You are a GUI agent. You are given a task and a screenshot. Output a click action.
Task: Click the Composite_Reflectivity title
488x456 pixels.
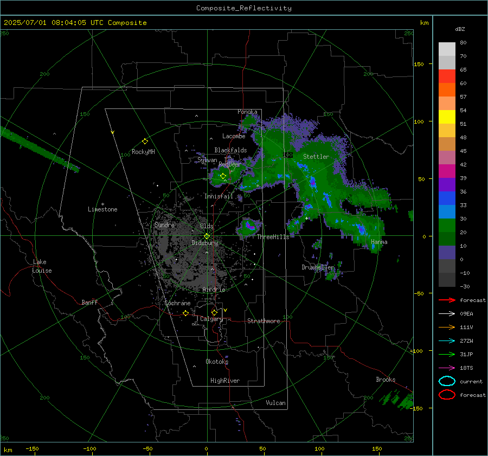click(x=244, y=8)
